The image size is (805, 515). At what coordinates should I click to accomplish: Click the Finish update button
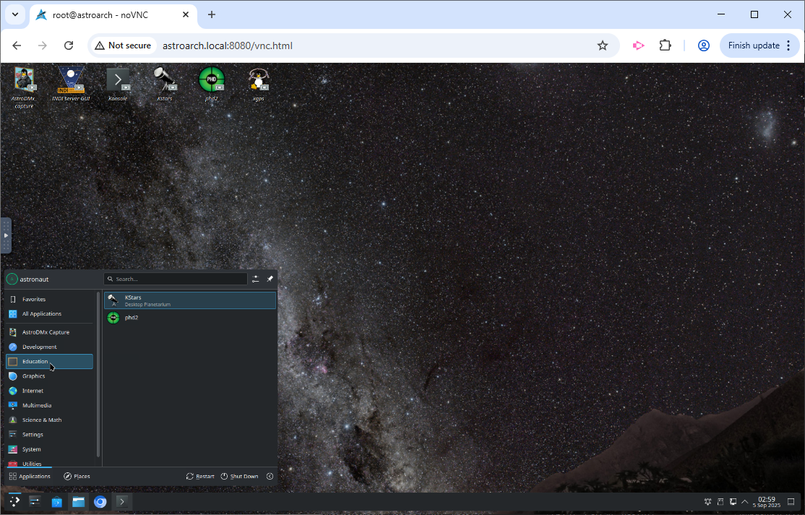click(759, 45)
